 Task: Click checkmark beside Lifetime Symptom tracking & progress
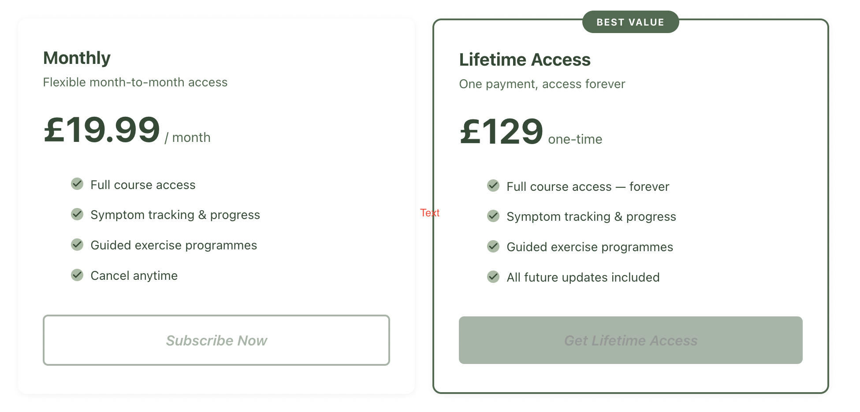[x=493, y=216]
